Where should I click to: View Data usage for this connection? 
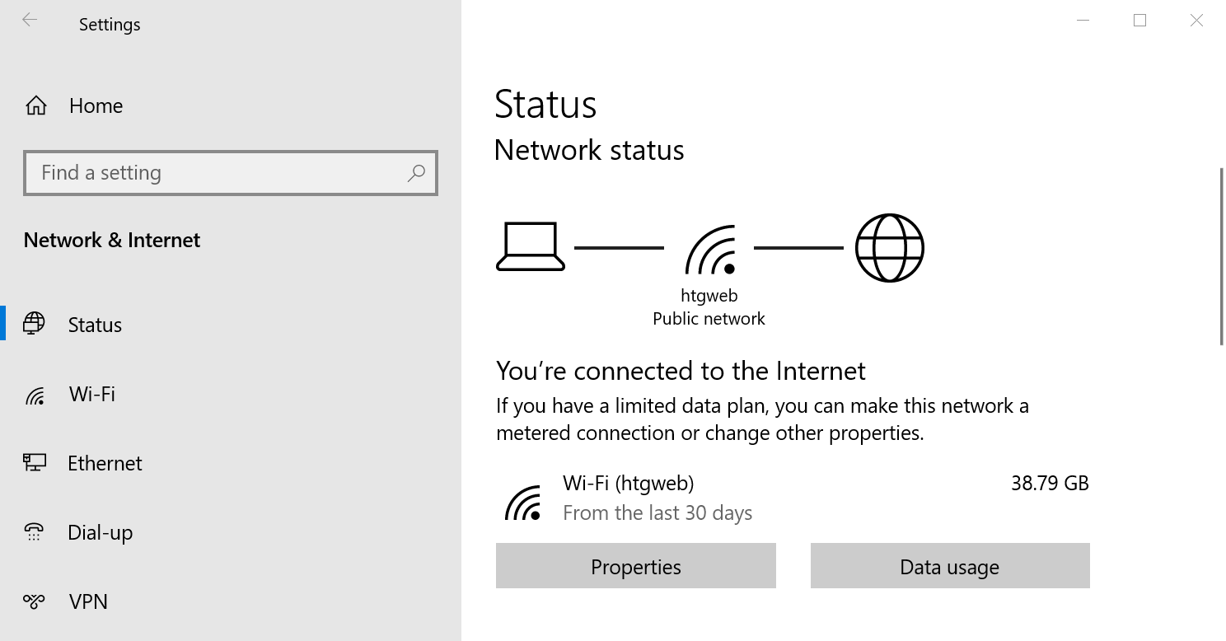[949, 566]
